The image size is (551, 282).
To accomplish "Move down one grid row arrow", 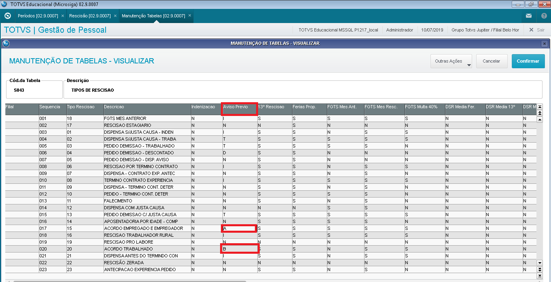I will (x=539, y=263).
